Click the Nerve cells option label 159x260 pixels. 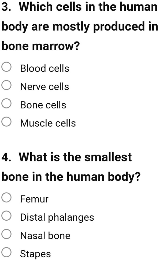pyautogui.click(x=45, y=86)
